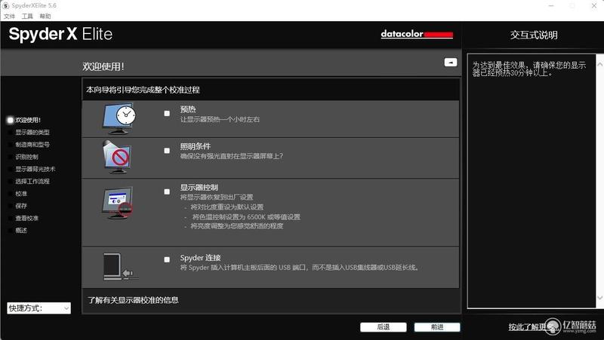604x340 pixels.
Task: Click the Spyder USB connection icon
Action: 119,267
